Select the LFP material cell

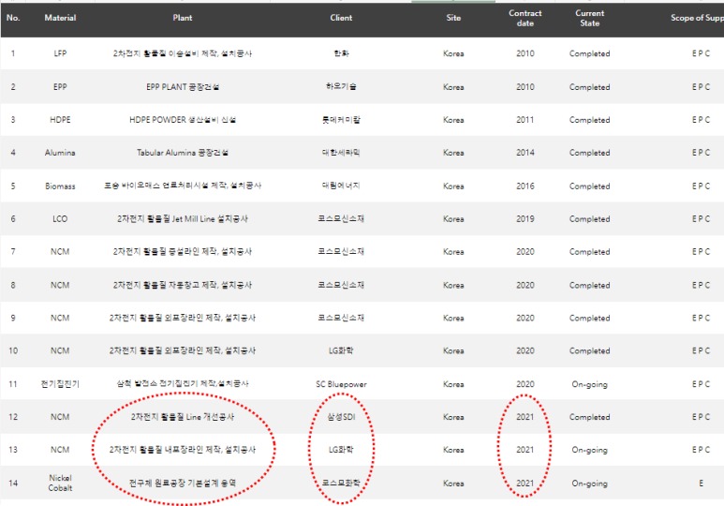tap(60, 53)
